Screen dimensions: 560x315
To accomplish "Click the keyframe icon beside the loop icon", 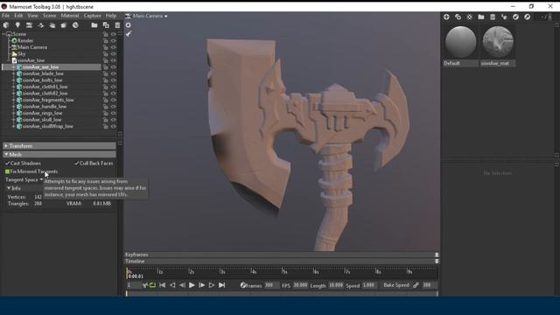I will coord(144,285).
